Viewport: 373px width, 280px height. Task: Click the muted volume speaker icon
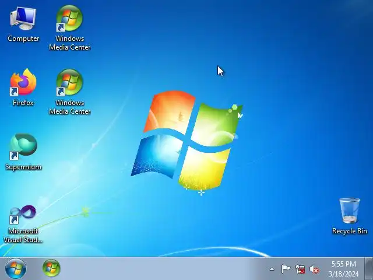click(x=314, y=269)
